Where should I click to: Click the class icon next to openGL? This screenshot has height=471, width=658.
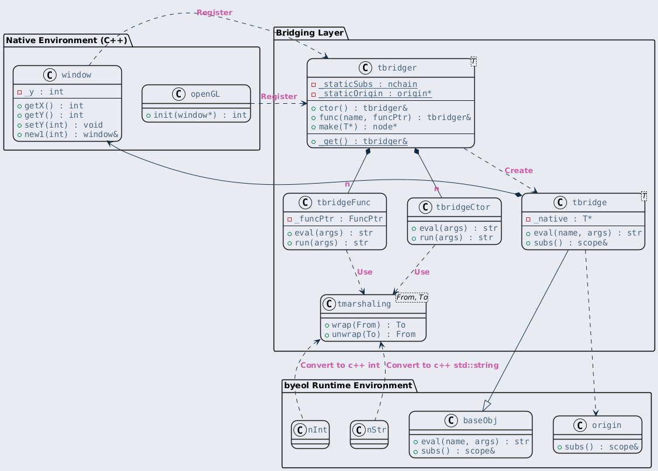coord(178,94)
